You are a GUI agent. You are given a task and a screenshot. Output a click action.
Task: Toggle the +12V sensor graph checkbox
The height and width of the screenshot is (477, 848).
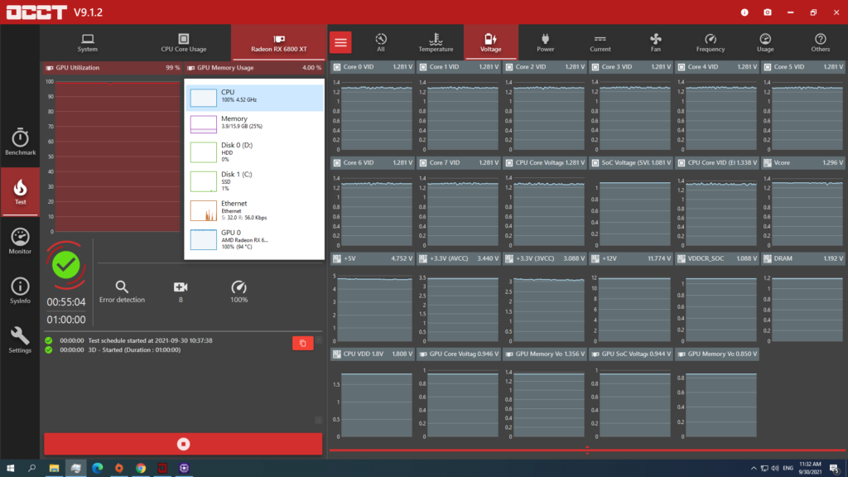(x=595, y=258)
